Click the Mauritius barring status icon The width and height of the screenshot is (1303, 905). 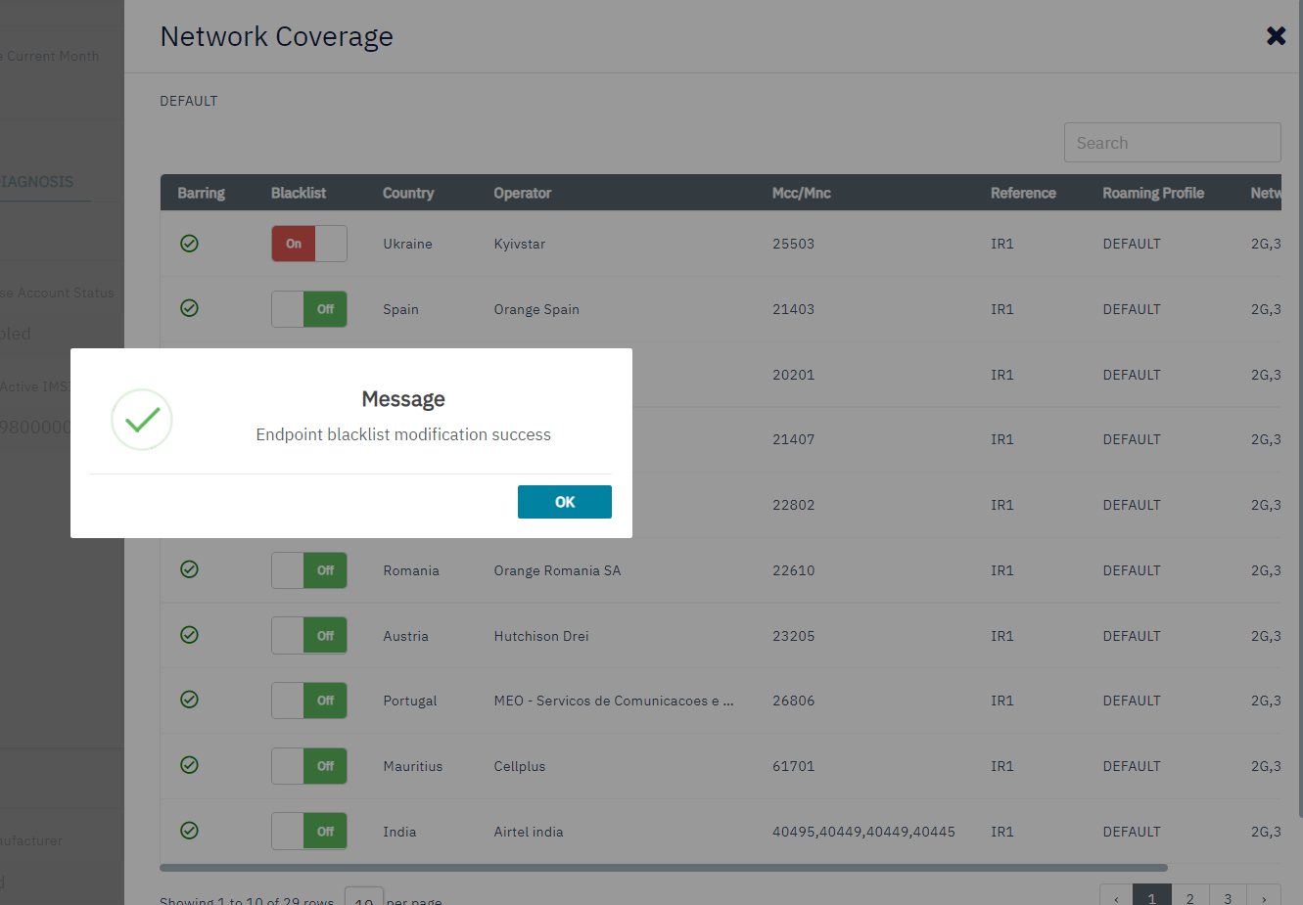[189, 765]
